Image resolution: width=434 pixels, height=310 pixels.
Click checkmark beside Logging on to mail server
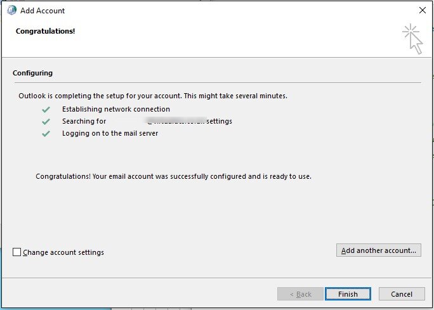pyautogui.click(x=46, y=134)
